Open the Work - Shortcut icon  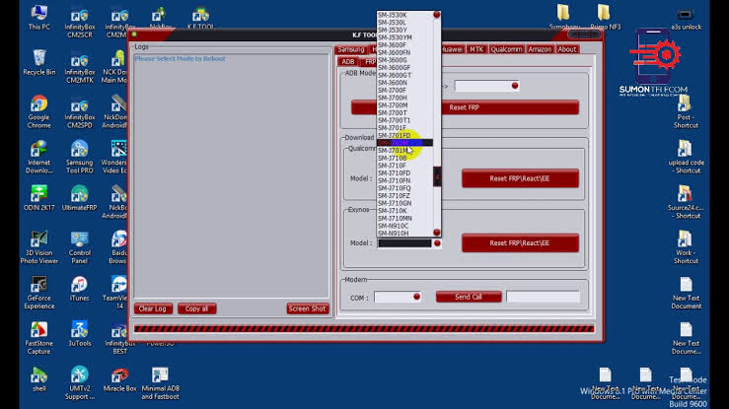pyautogui.click(x=686, y=247)
